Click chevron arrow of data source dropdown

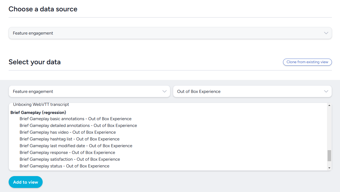[x=326, y=33]
